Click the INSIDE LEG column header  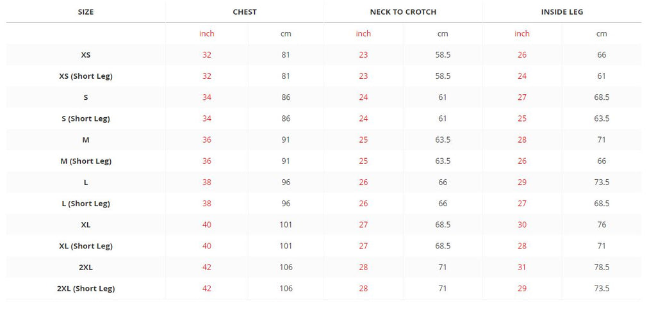point(562,12)
